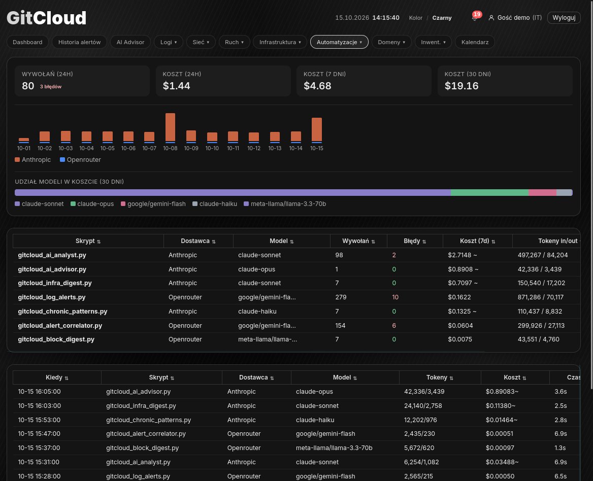The width and height of the screenshot is (593, 481).
Task: Change the Kolor theme set to Czarny
Action: [442, 18]
